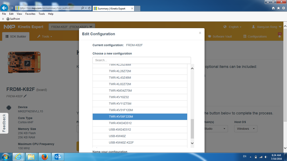Screen dimensions: 287x161
Task: Select TWR-KL28Z72M in the list
Action: pos(140,71)
